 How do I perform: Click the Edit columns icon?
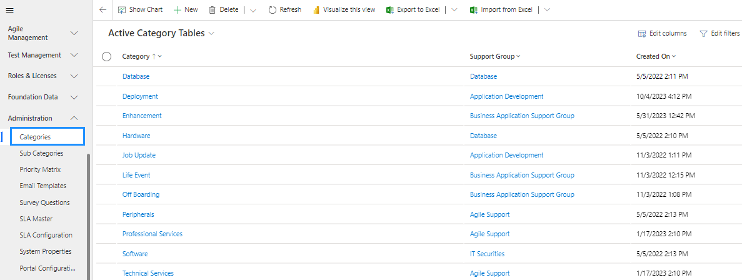(x=642, y=34)
